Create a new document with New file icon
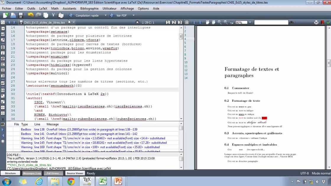 click(x=6, y=15)
